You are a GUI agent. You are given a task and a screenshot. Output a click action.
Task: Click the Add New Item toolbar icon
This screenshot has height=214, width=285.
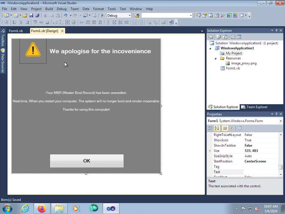point(16,16)
